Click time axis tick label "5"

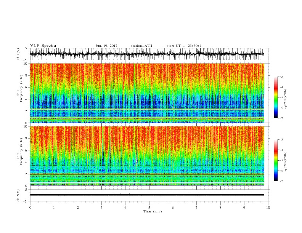(149, 207)
